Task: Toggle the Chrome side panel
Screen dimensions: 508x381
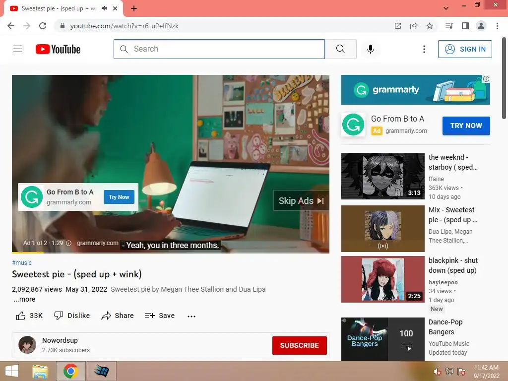Action: coord(465,26)
